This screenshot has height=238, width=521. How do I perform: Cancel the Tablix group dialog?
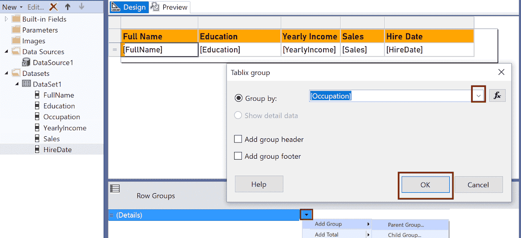(x=478, y=185)
